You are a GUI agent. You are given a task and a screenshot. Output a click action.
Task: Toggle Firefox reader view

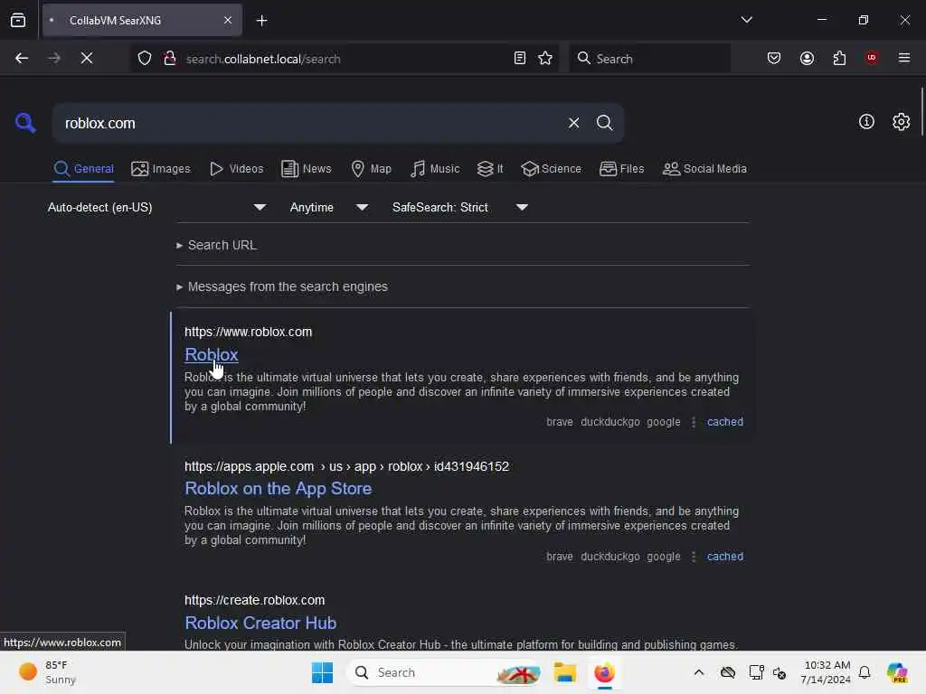click(520, 58)
